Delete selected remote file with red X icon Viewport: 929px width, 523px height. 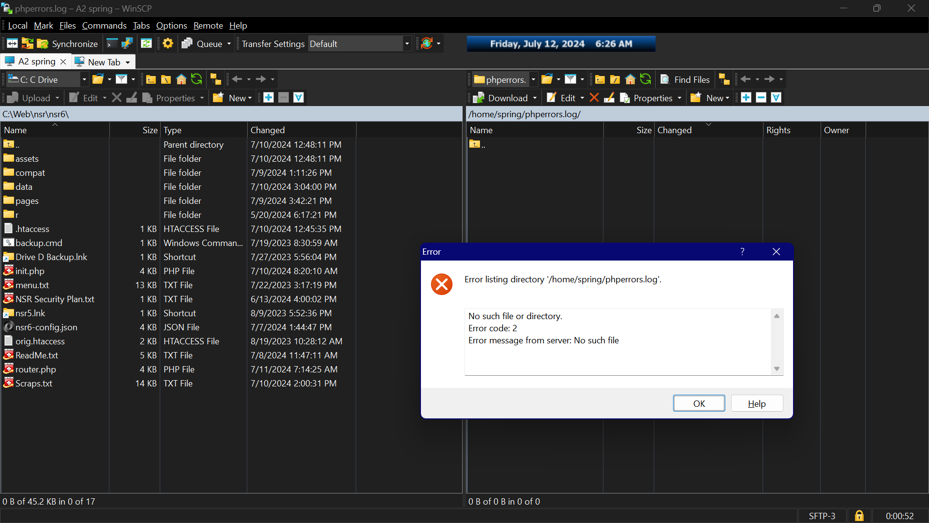594,97
